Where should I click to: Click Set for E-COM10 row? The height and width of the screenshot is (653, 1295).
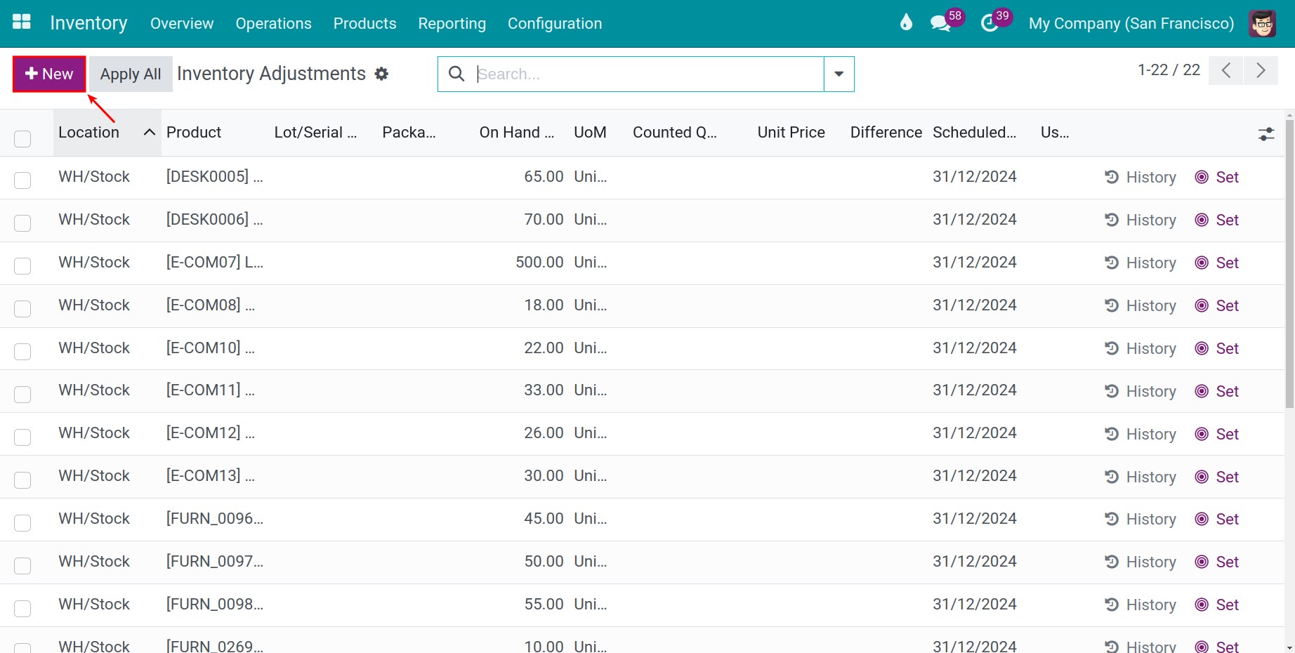click(x=1217, y=348)
